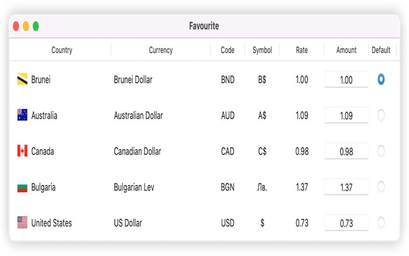The width and height of the screenshot is (409, 256).
Task: Click the Bulgarian Lev amount field
Action: [346, 187]
